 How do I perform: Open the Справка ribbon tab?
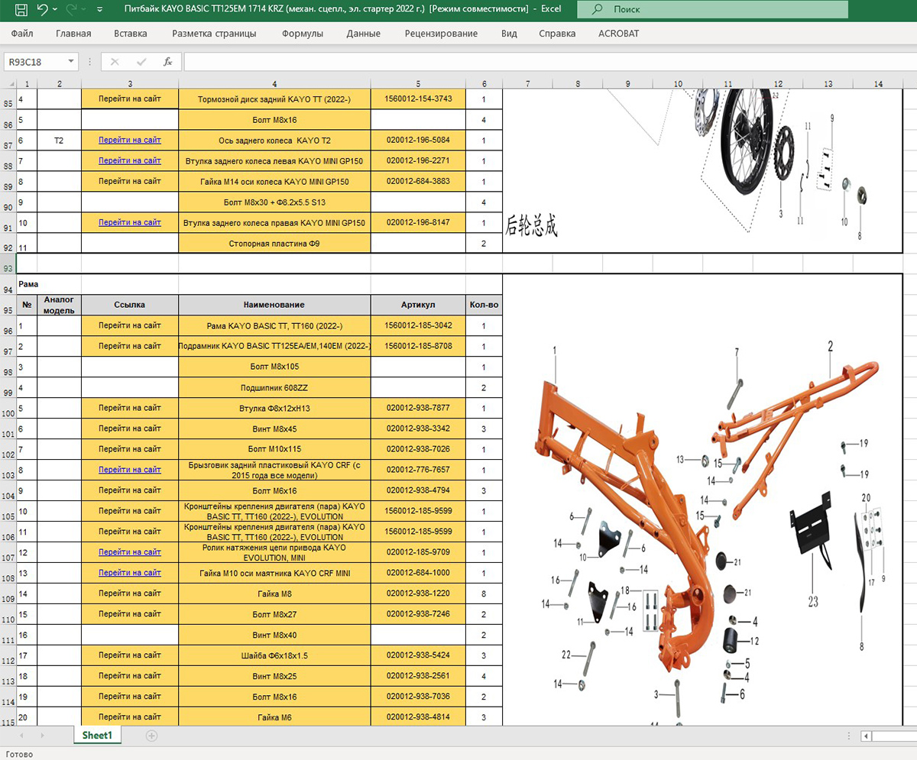pos(557,34)
